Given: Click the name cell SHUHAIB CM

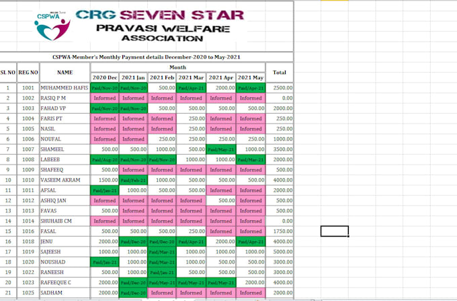Looking at the screenshot, I should (x=65, y=221).
